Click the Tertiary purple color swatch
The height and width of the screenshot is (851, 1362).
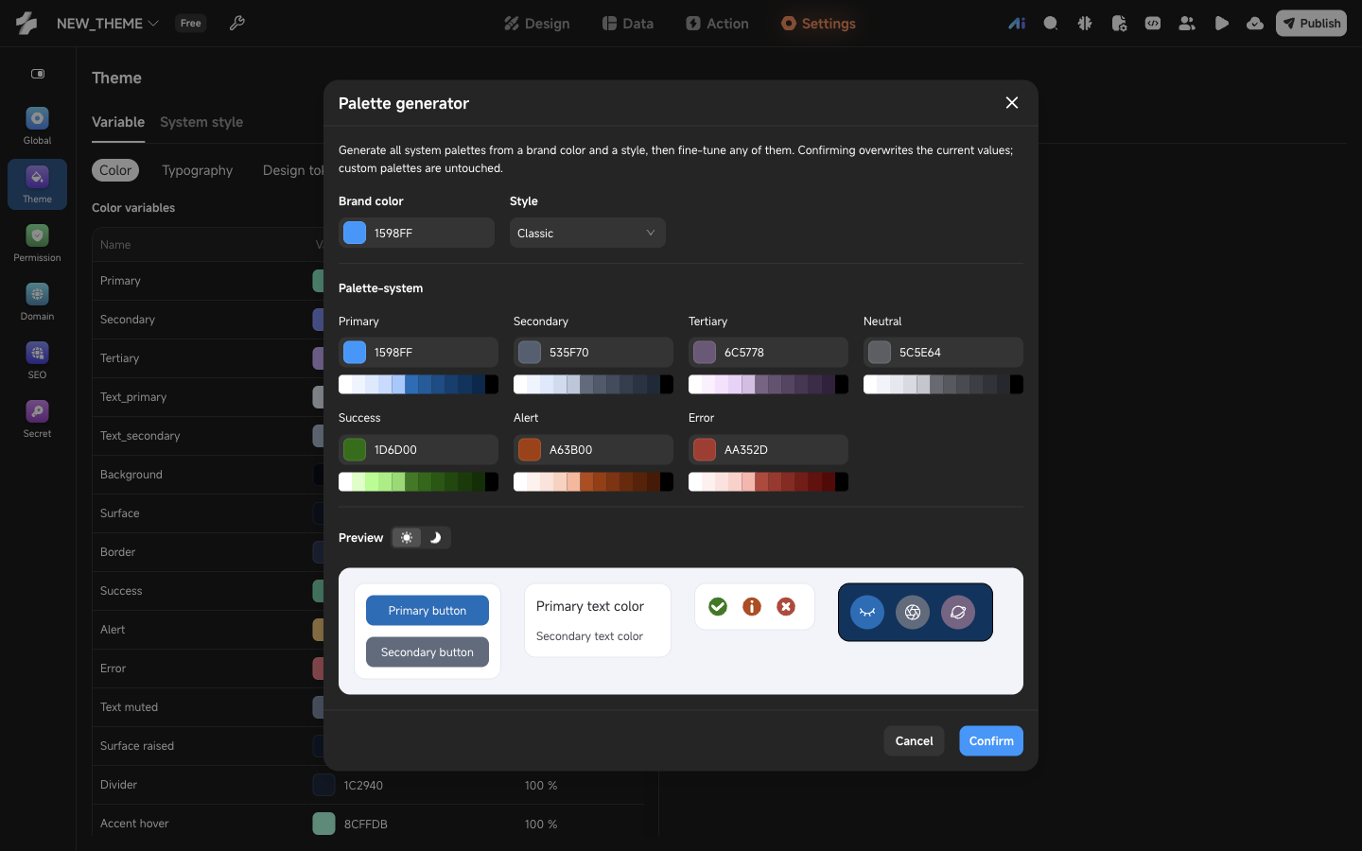(705, 352)
